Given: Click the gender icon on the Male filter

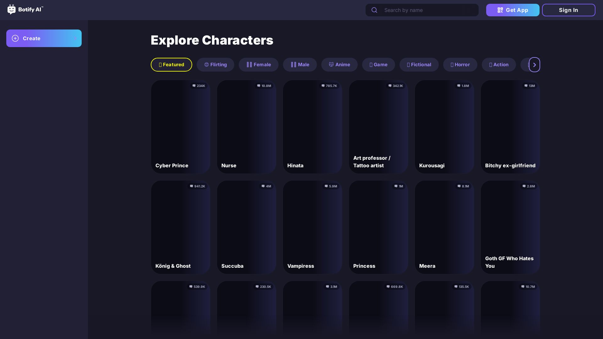Looking at the screenshot, I should coord(293,65).
